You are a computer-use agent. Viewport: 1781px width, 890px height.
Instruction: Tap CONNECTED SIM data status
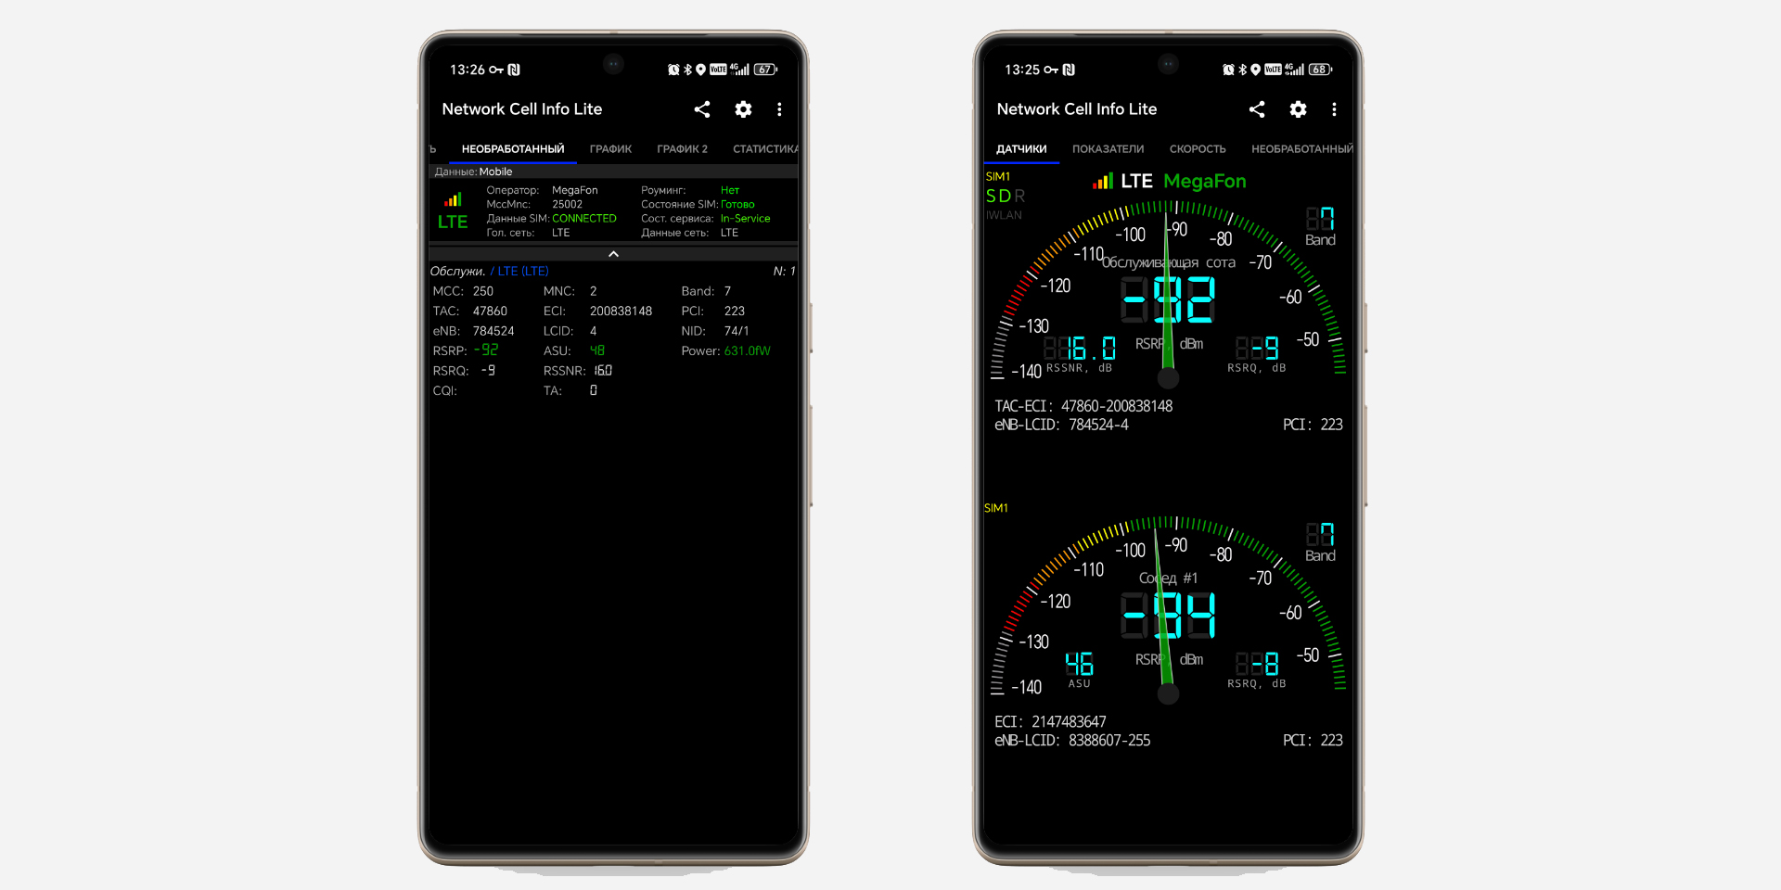coord(584,219)
